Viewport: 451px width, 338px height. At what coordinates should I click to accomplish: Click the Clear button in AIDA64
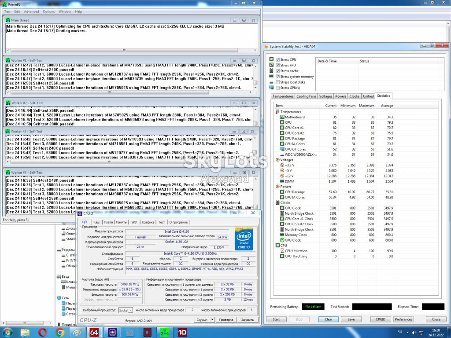point(329,320)
